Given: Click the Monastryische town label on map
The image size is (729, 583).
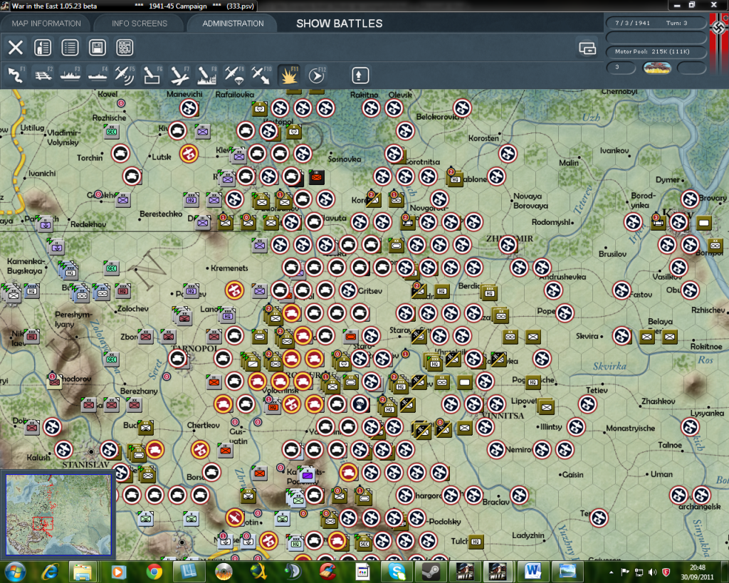Looking at the screenshot, I should tap(631, 429).
